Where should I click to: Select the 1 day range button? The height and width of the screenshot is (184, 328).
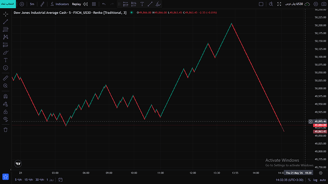(50, 180)
